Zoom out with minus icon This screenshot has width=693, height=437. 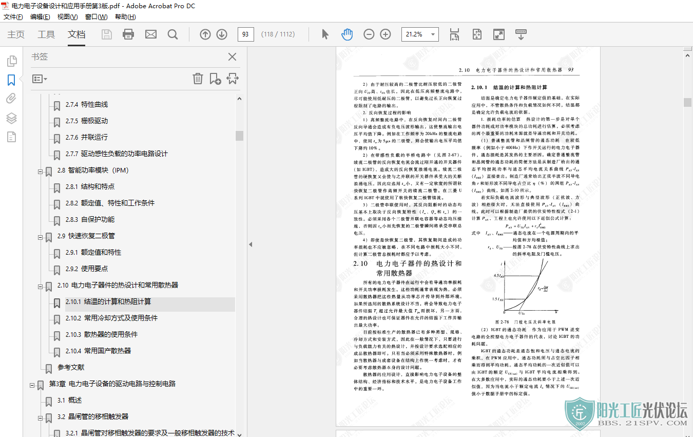click(x=369, y=34)
